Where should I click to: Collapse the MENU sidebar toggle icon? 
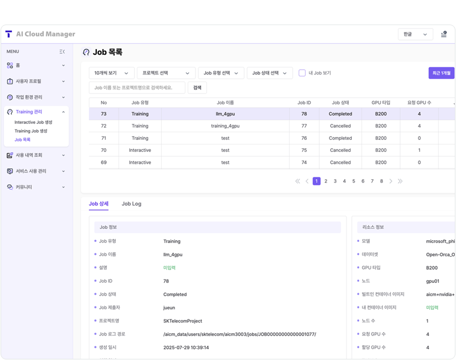[62, 51]
